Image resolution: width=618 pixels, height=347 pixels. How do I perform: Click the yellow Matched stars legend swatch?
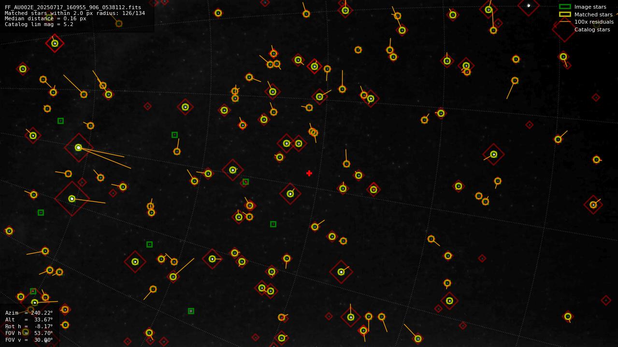click(565, 14)
